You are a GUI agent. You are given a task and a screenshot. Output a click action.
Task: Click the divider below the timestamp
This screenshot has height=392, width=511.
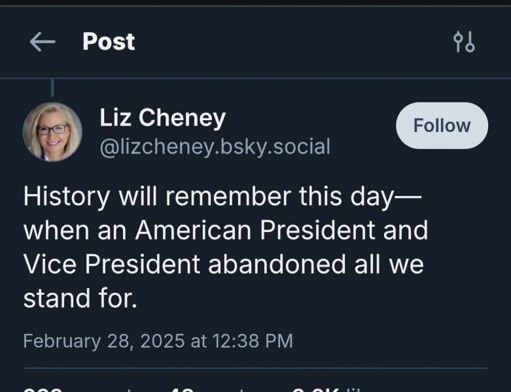tap(255, 368)
